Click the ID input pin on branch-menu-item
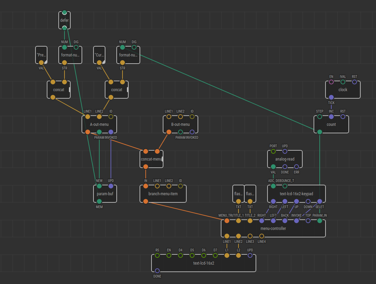Screen dimensions: 376x284 180,186
